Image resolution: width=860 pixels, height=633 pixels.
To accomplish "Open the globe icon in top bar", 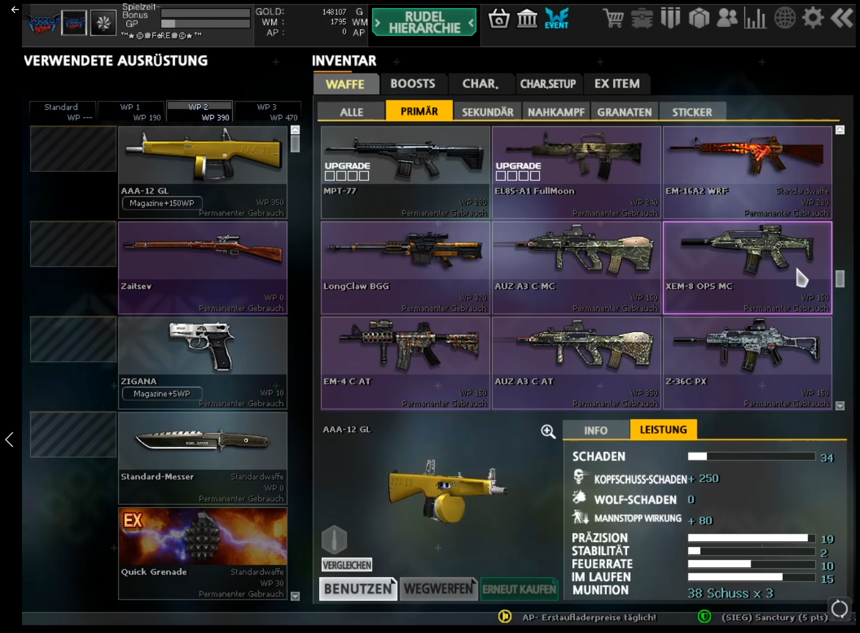I will 784,18.
